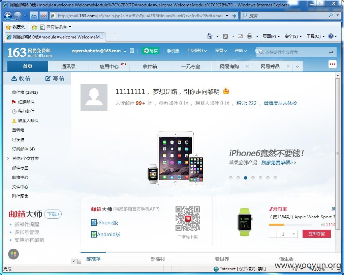Click the refresh page icon
344x275 pixels.
coord(34,16)
